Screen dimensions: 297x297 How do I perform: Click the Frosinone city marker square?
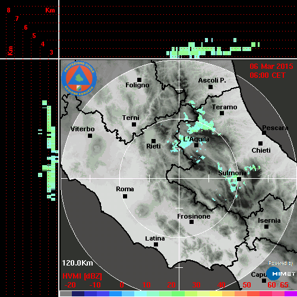pos(191,222)
